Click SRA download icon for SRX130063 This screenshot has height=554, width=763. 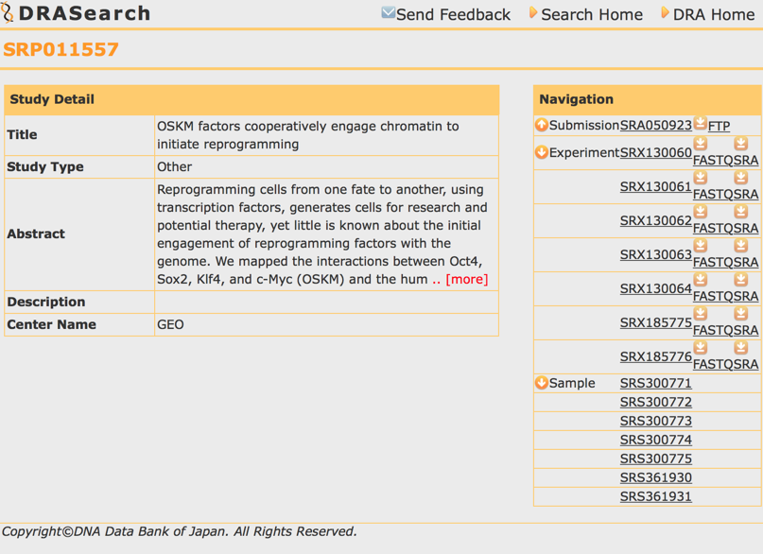point(740,246)
